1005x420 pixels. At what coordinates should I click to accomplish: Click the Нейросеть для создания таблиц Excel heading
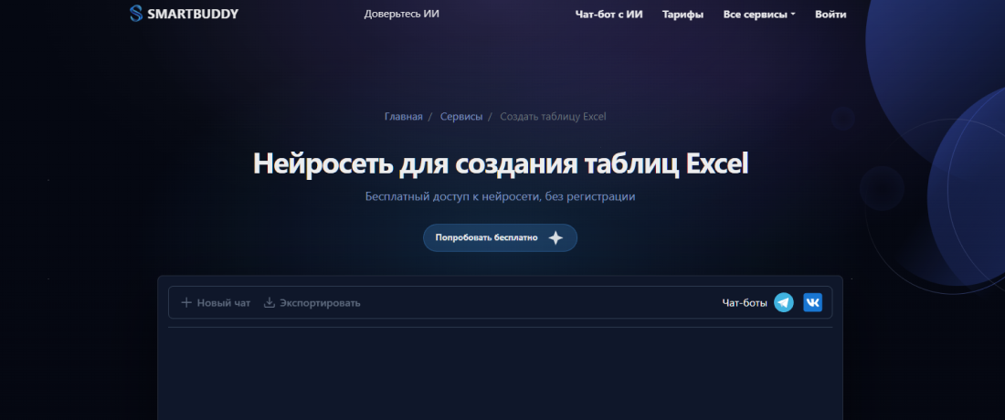tap(500, 164)
